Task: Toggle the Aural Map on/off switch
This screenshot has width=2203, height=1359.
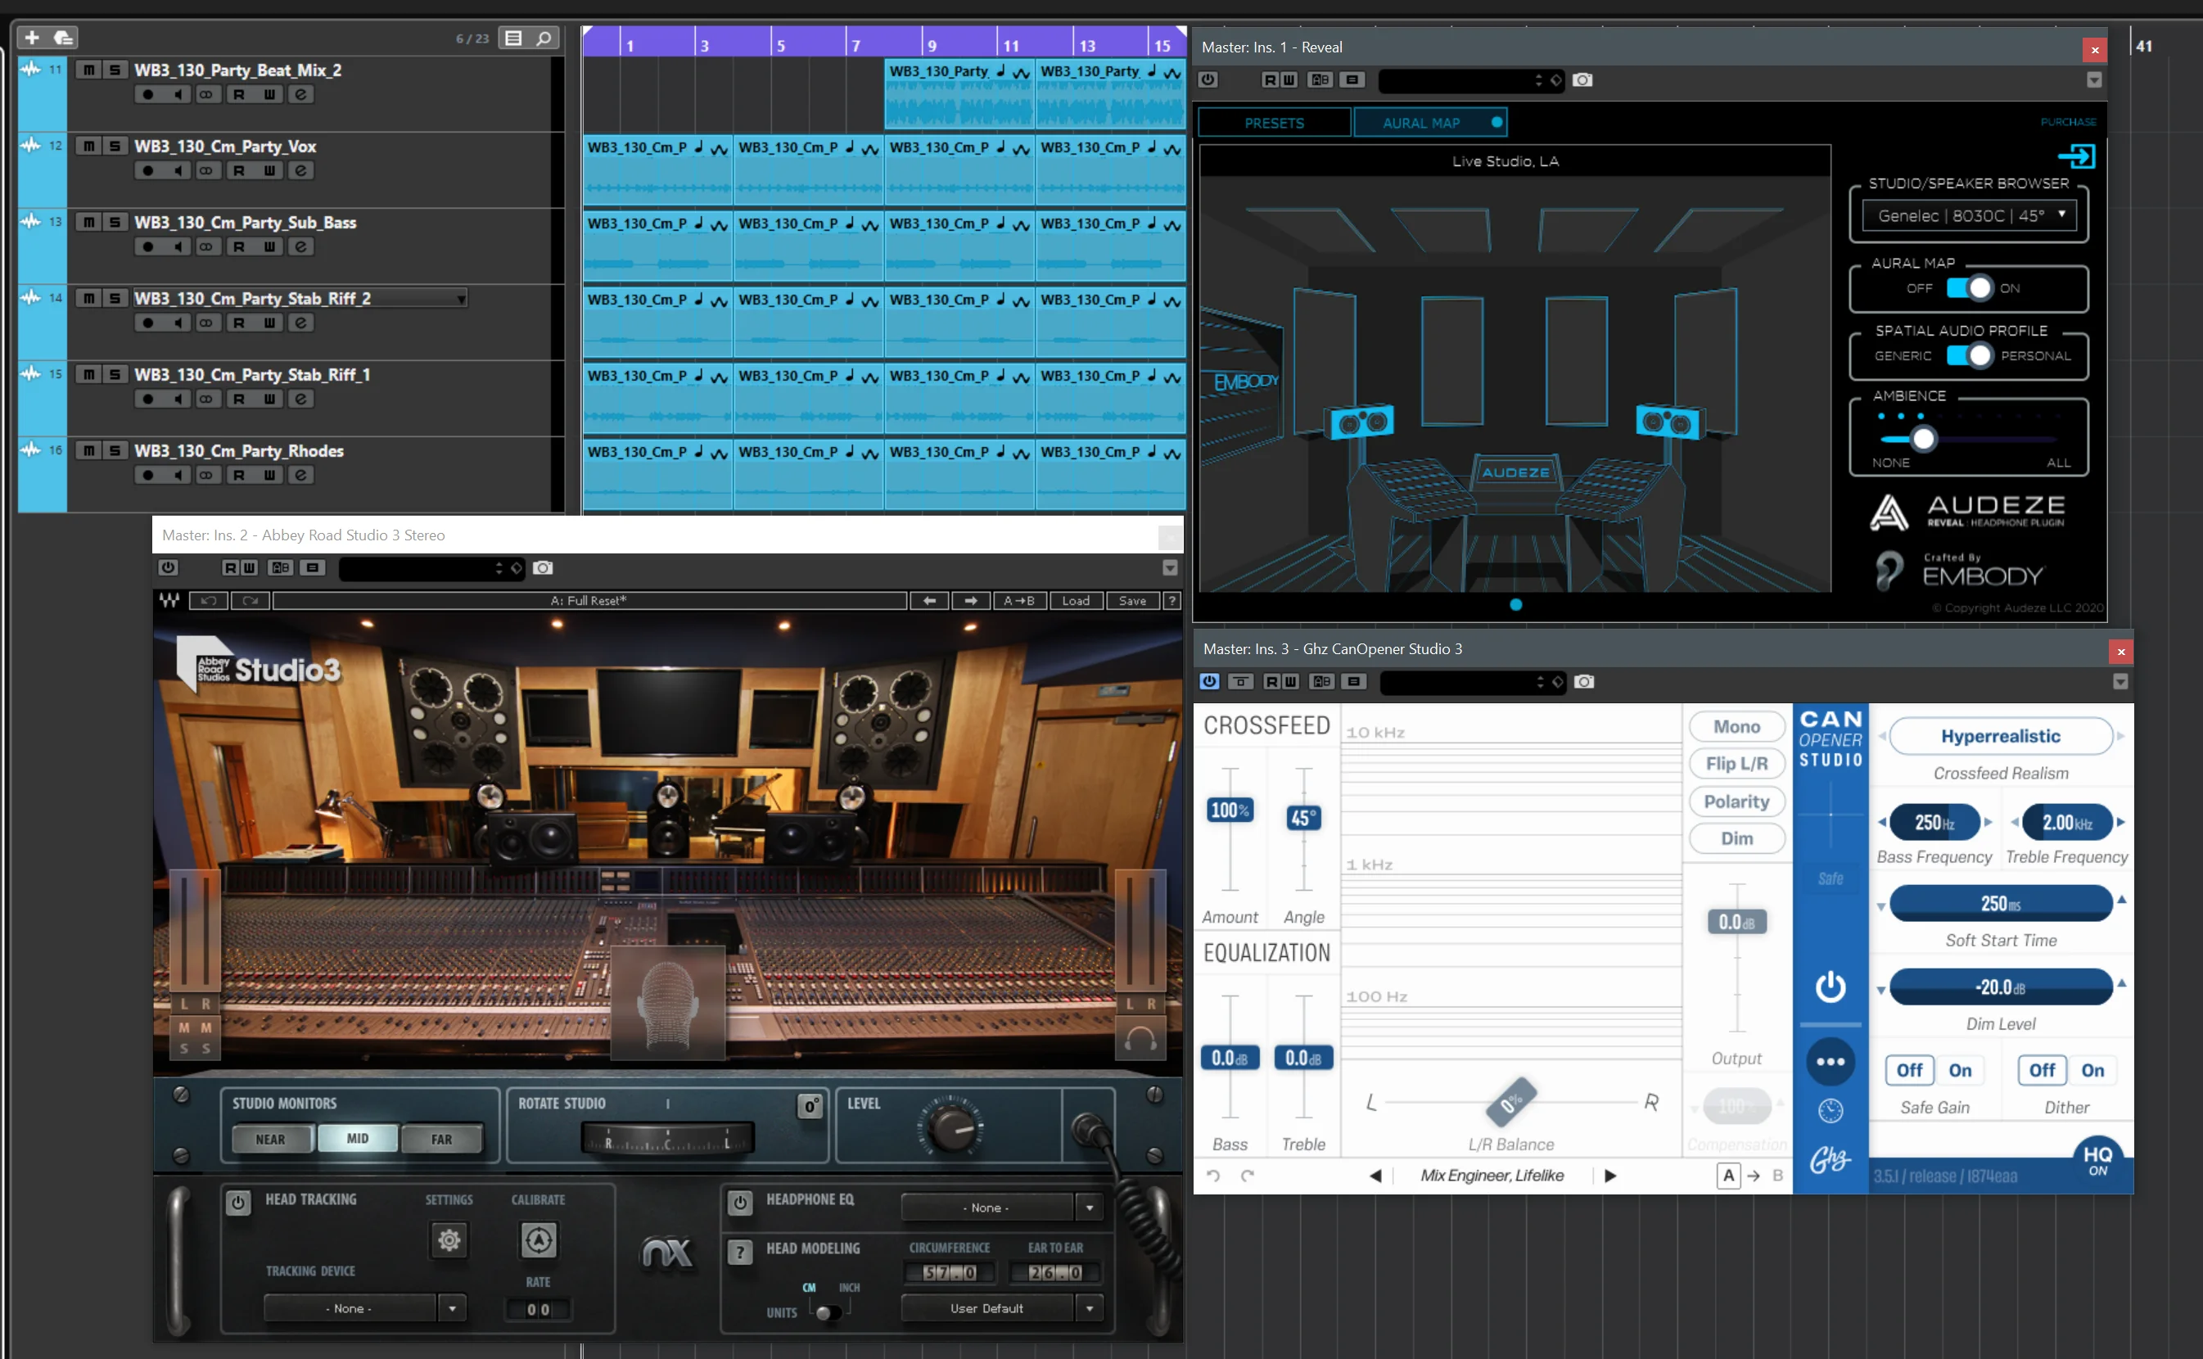Action: 1970,287
